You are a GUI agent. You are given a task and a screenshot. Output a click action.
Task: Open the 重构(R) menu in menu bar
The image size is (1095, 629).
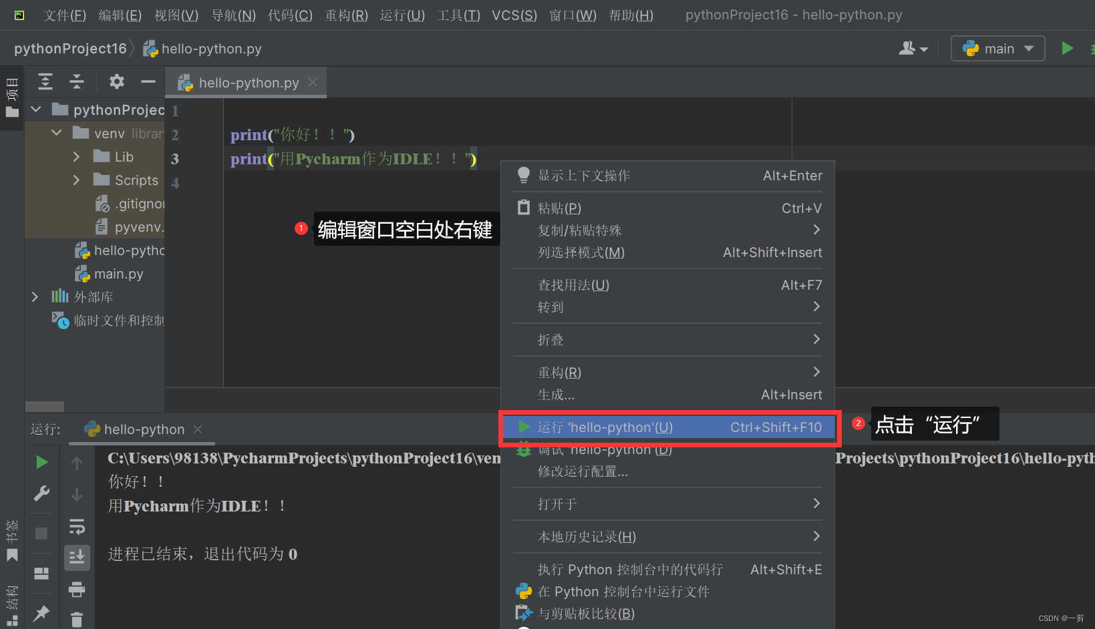pos(346,15)
